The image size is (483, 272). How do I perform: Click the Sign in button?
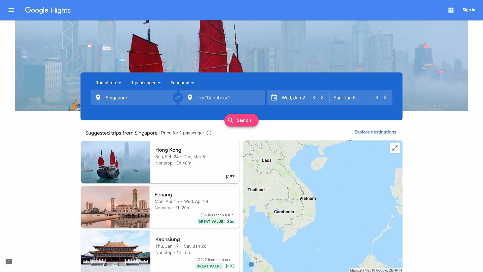pyautogui.click(x=469, y=10)
